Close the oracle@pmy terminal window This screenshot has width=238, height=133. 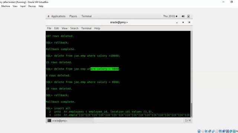189,22
